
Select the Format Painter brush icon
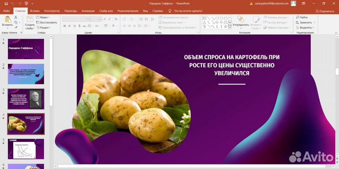coord(16,27)
